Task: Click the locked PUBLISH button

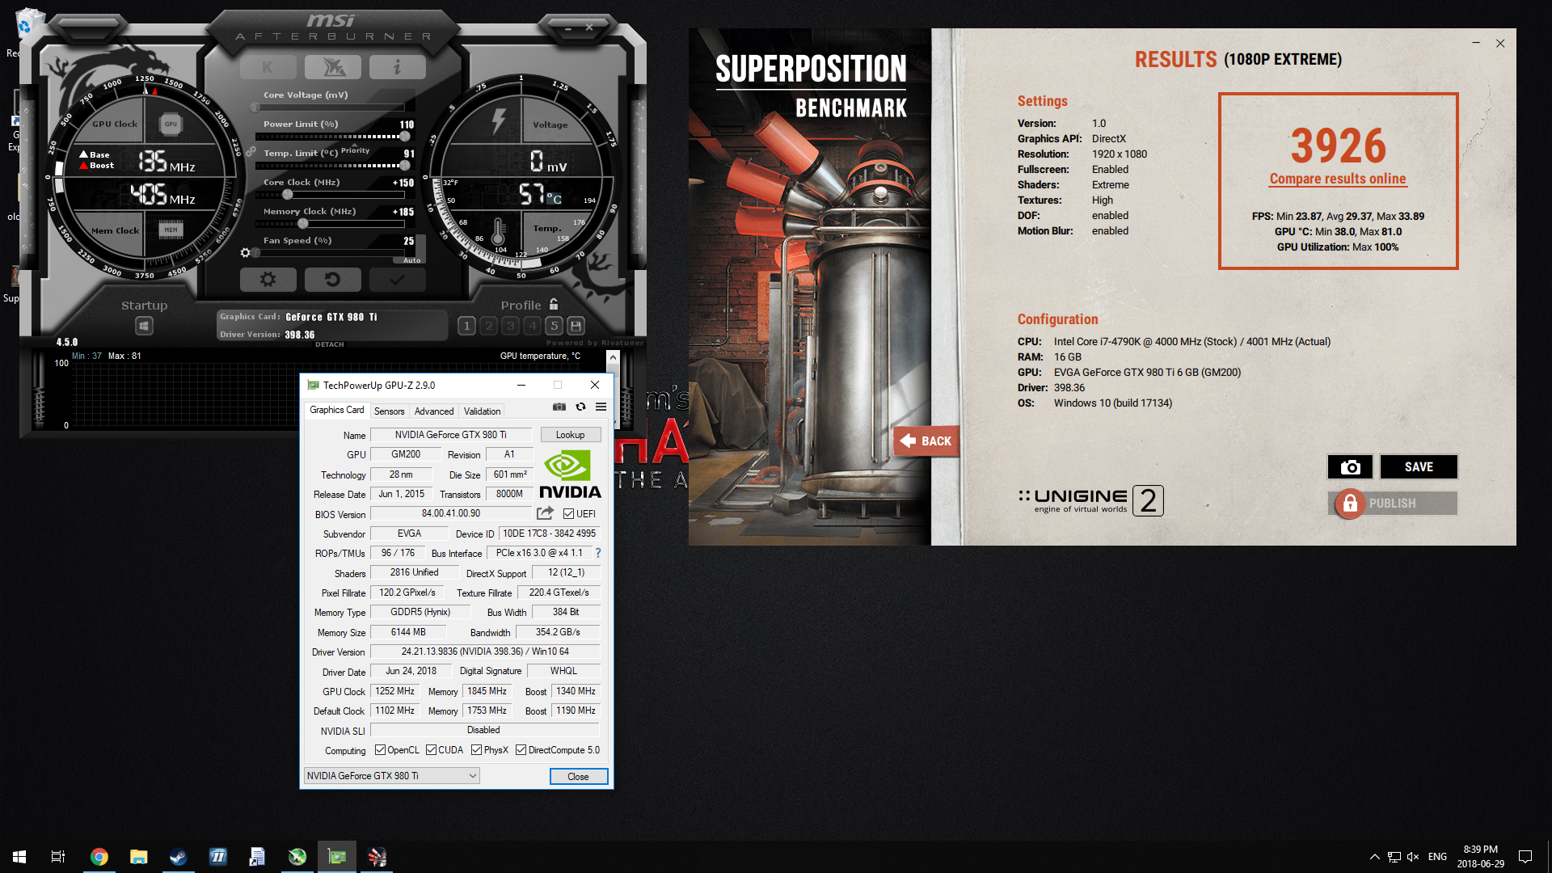Action: click(1393, 504)
